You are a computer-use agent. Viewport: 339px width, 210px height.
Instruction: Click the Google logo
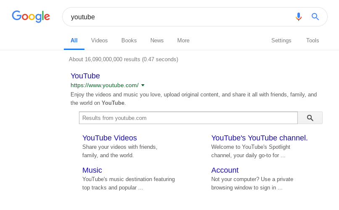(31, 17)
